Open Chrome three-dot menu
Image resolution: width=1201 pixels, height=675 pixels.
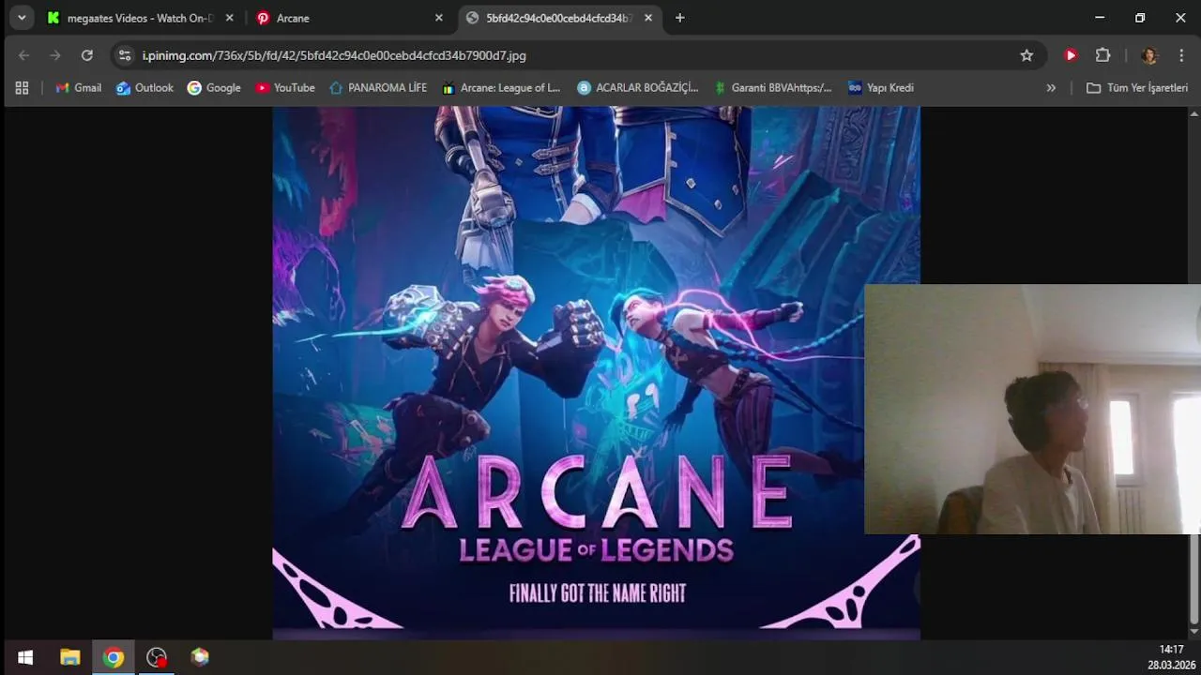(x=1181, y=55)
